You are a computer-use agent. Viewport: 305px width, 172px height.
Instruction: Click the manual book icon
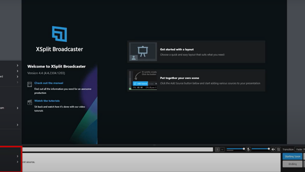coord(30,84)
